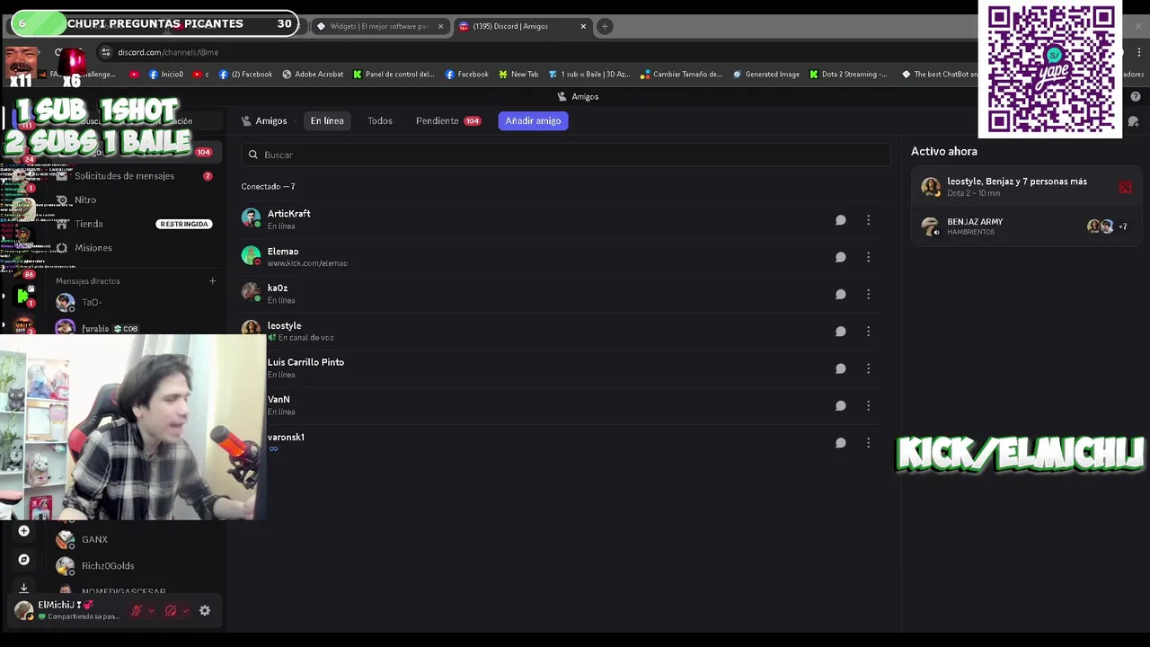Open direct message with GANX
Screen dimensions: 1150x647
pos(133,539)
